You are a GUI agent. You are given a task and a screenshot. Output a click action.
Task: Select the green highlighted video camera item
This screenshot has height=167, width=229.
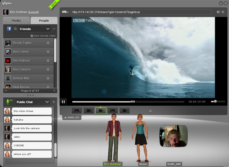pyautogui.click(x=101, y=111)
